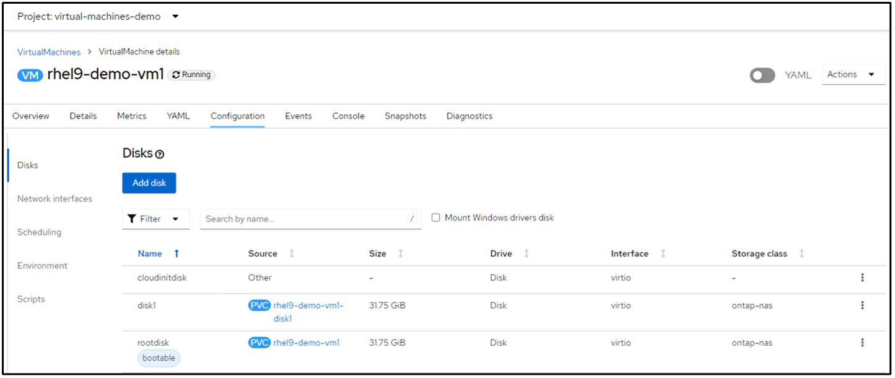Click the Name column sort arrow

tap(177, 254)
